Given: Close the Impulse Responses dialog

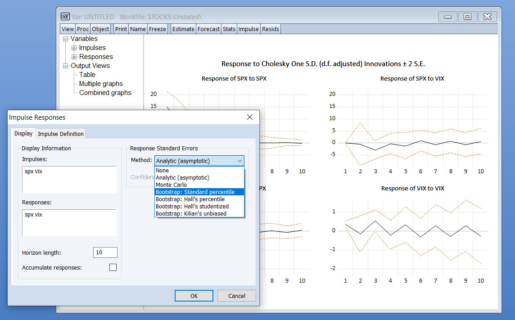Looking at the screenshot, I should (250, 117).
